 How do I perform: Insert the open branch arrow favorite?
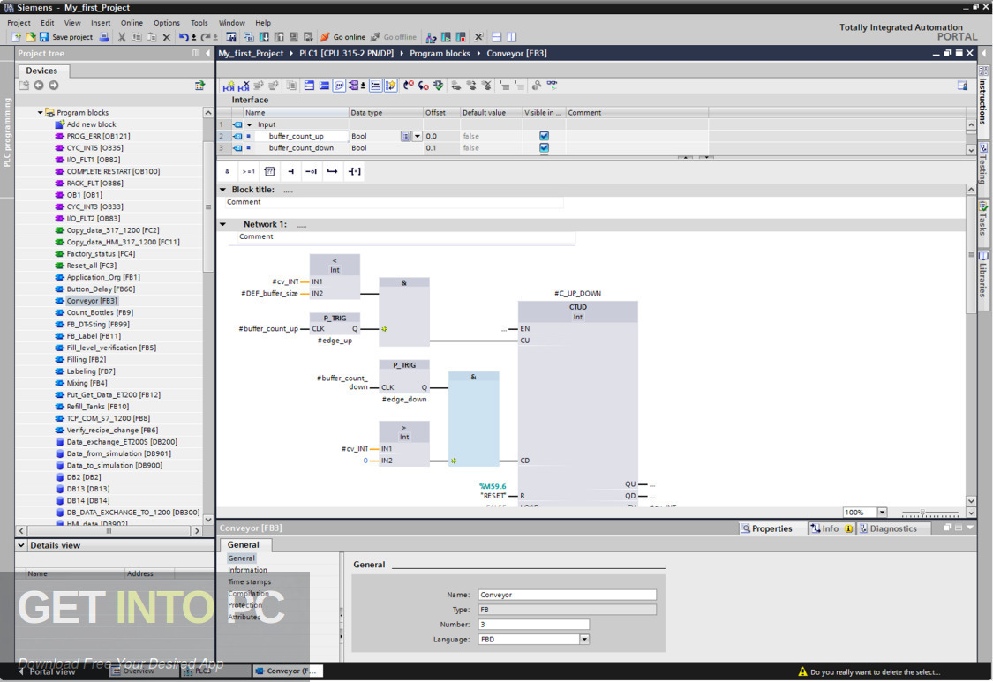(333, 171)
